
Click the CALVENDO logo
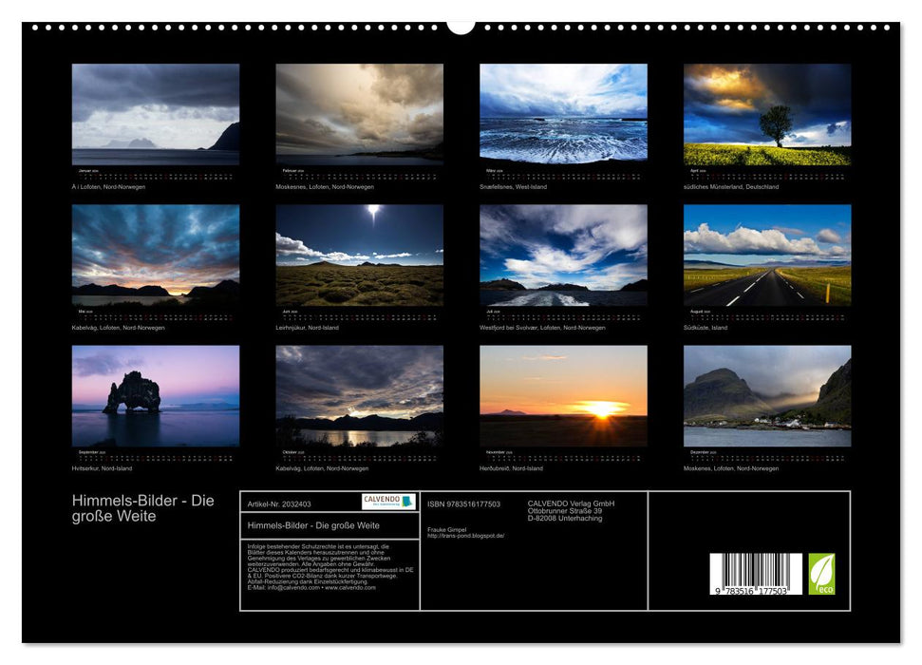(x=388, y=501)
